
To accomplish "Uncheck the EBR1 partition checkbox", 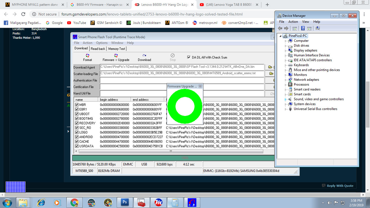I will coord(77,109).
